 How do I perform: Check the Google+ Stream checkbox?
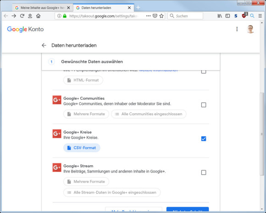pyautogui.click(x=204, y=173)
